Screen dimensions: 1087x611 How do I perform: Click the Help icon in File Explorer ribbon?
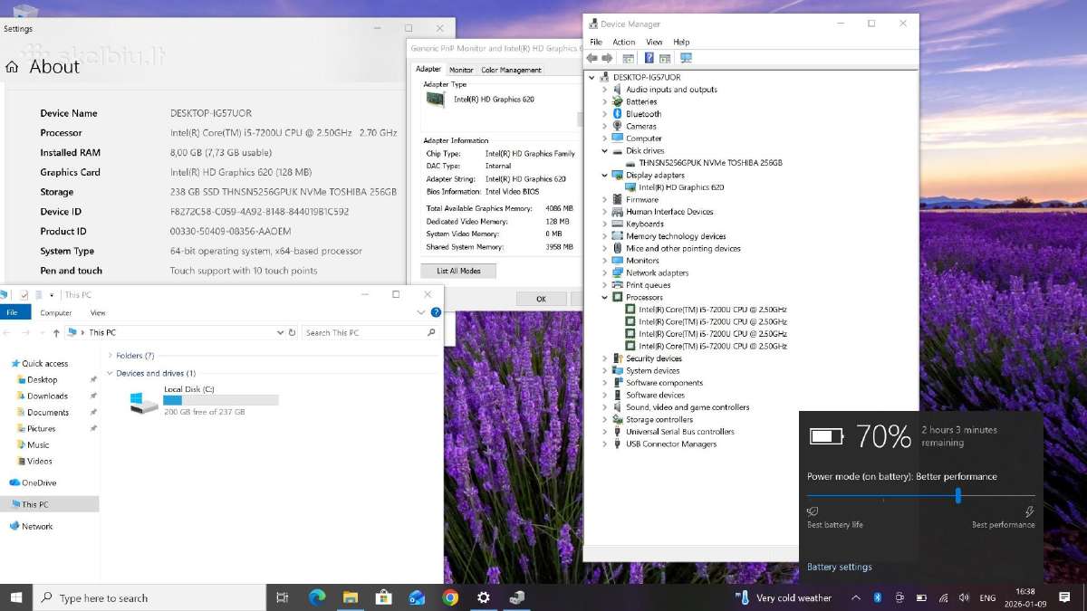[437, 312]
